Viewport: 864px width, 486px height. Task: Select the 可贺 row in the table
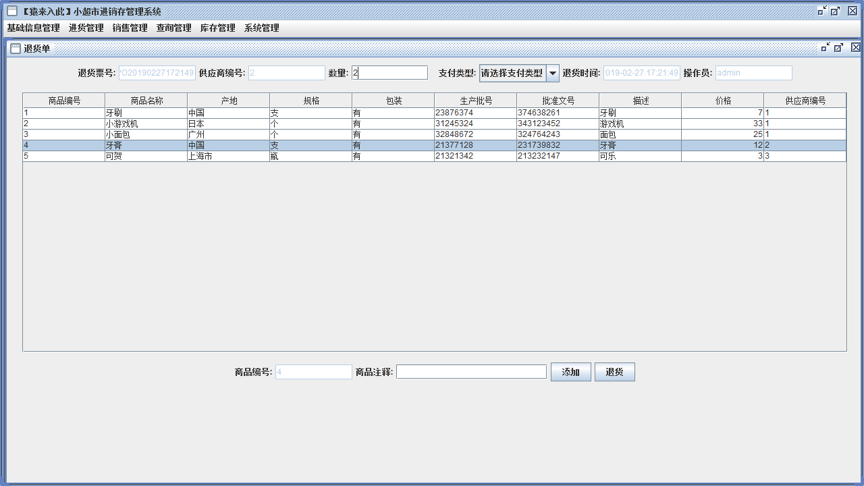[x=270, y=155]
